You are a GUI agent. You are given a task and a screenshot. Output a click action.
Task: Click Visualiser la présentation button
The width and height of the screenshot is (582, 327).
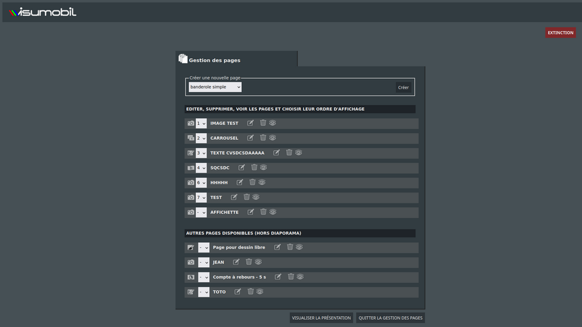pyautogui.click(x=321, y=318)
